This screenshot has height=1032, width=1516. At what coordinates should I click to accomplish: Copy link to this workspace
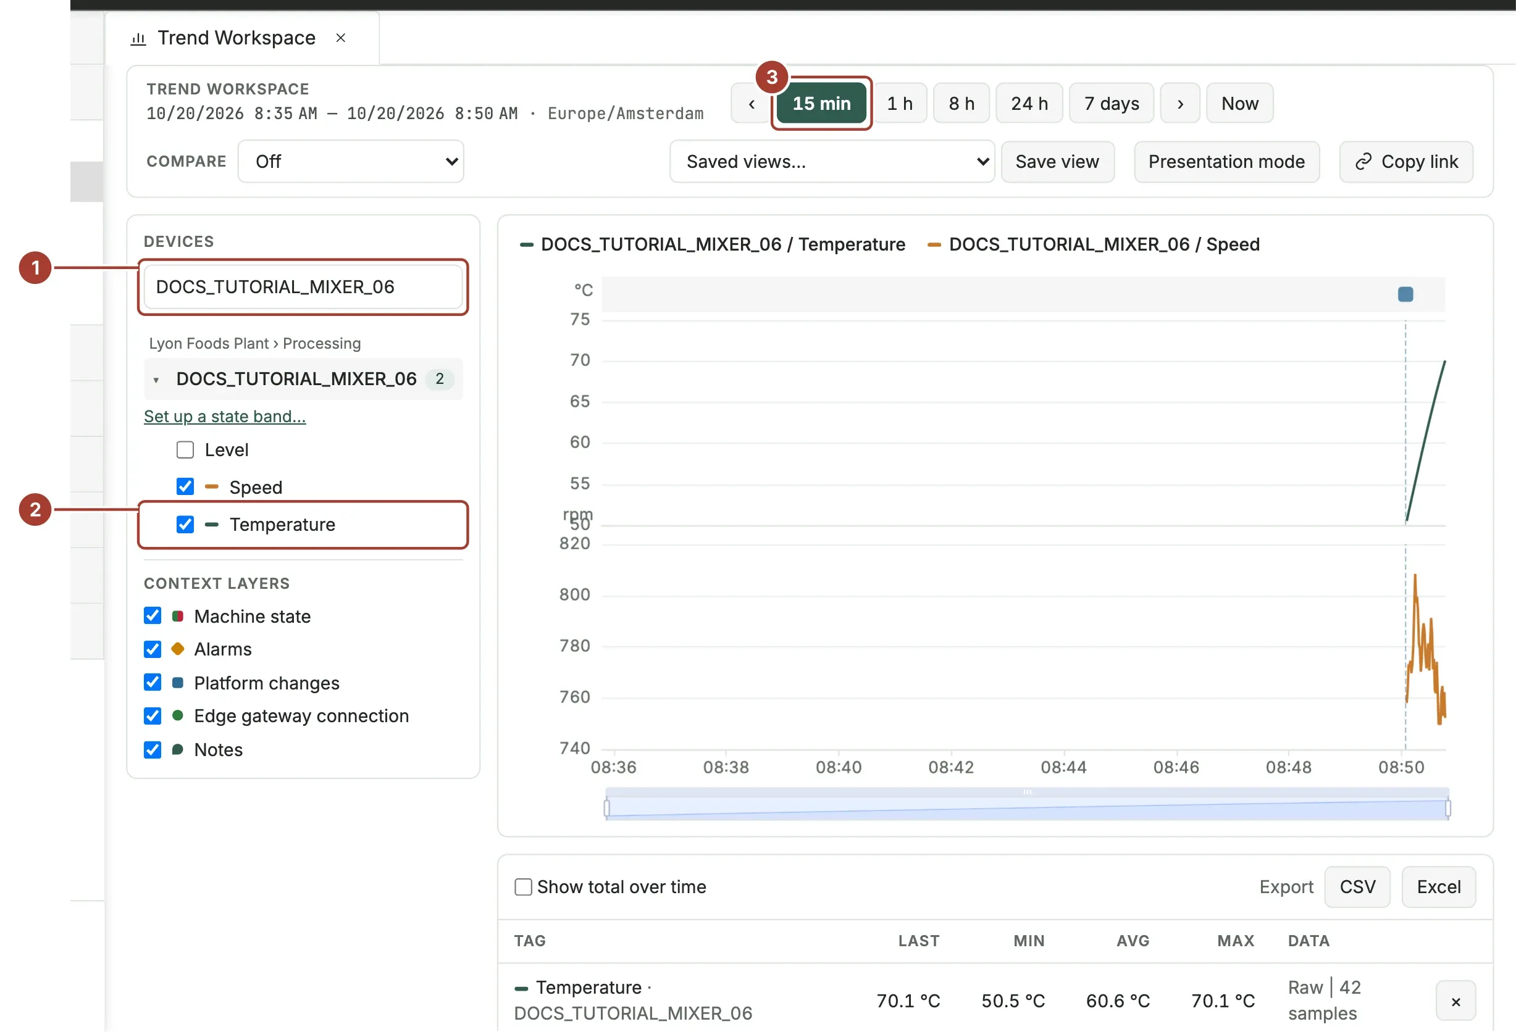1405,161
